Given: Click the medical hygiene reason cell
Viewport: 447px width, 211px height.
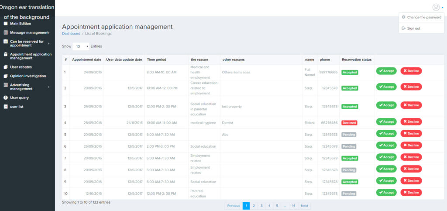Looking at the screenshot, I should pos(203,123).
